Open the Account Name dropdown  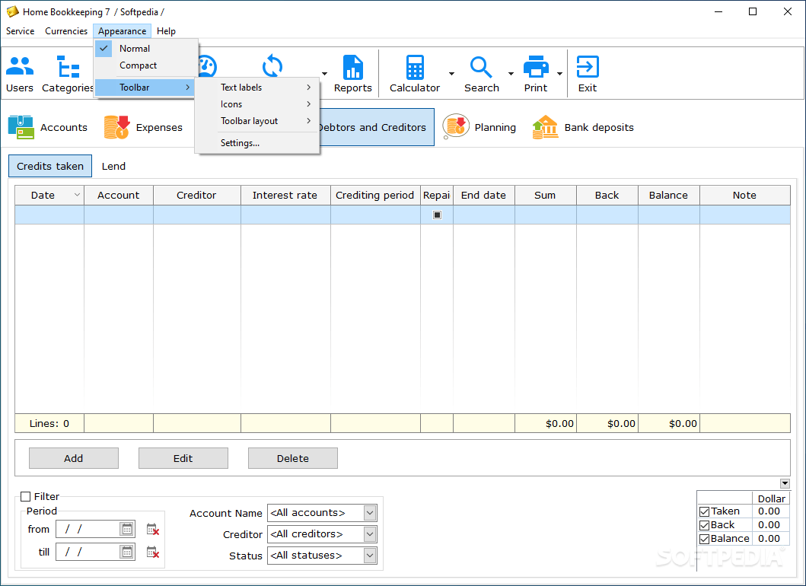369,513
